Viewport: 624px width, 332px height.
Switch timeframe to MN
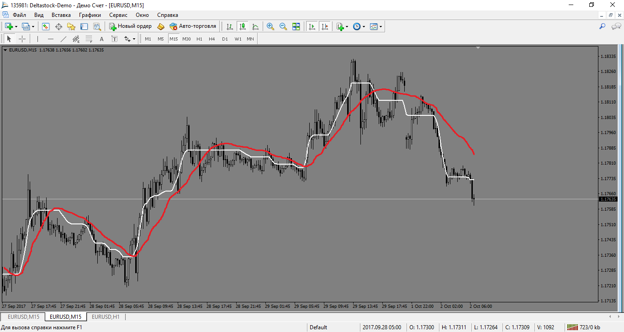click(250, 39)
